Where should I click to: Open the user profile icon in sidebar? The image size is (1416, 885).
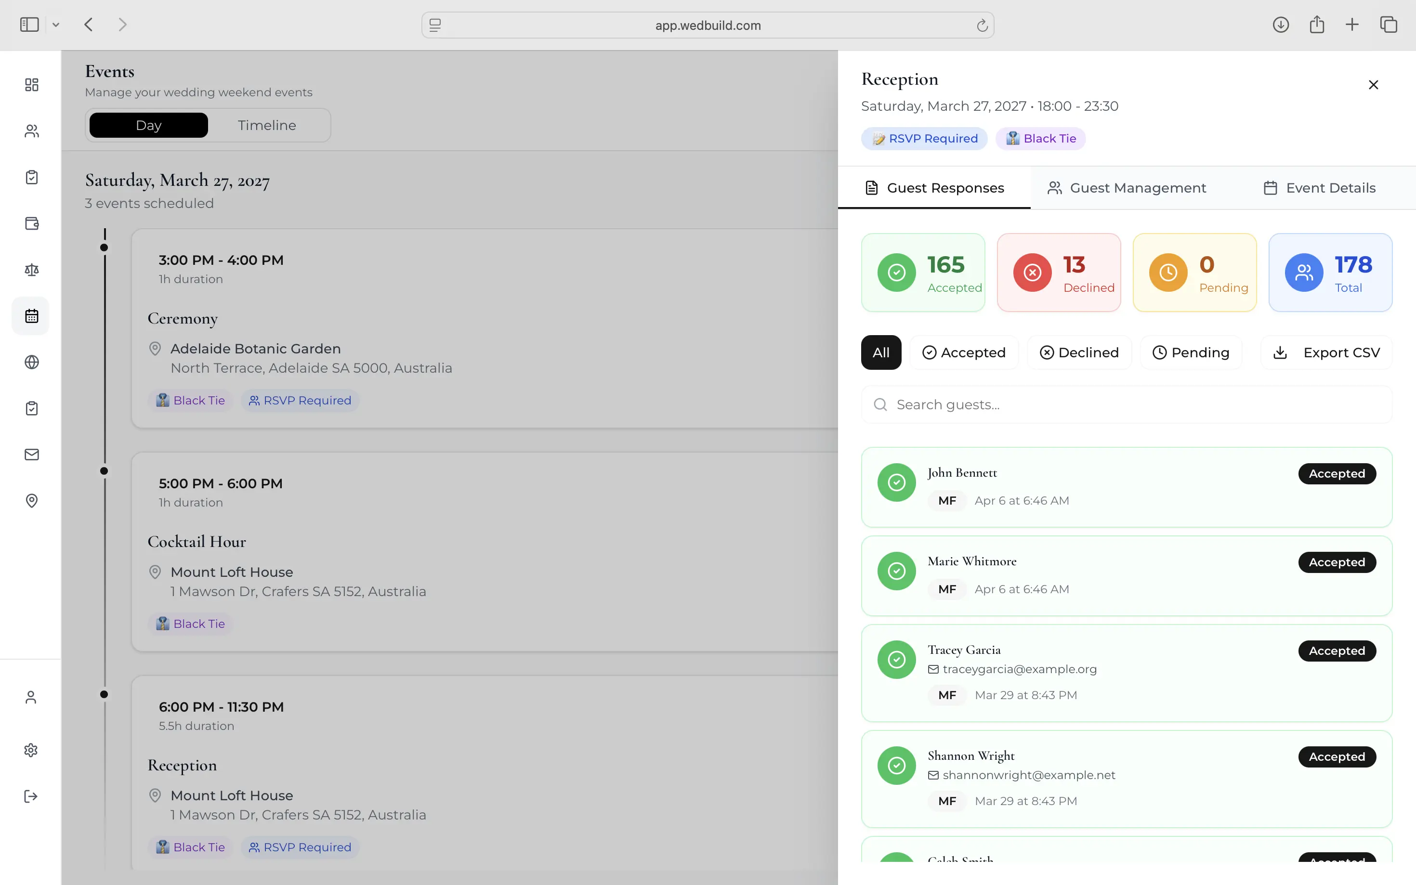pos(31,698)
